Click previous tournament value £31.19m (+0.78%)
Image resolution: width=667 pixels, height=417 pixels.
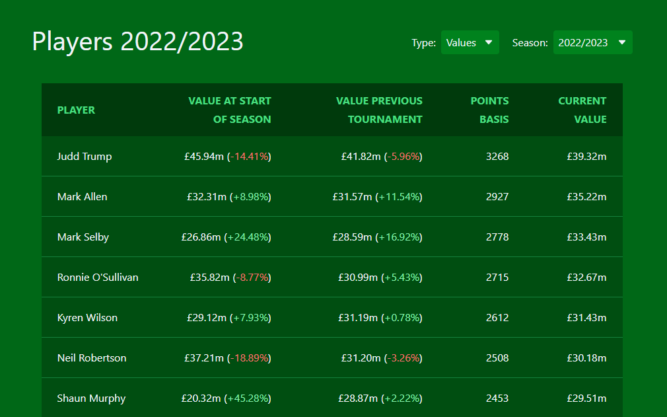click(380, 318)
